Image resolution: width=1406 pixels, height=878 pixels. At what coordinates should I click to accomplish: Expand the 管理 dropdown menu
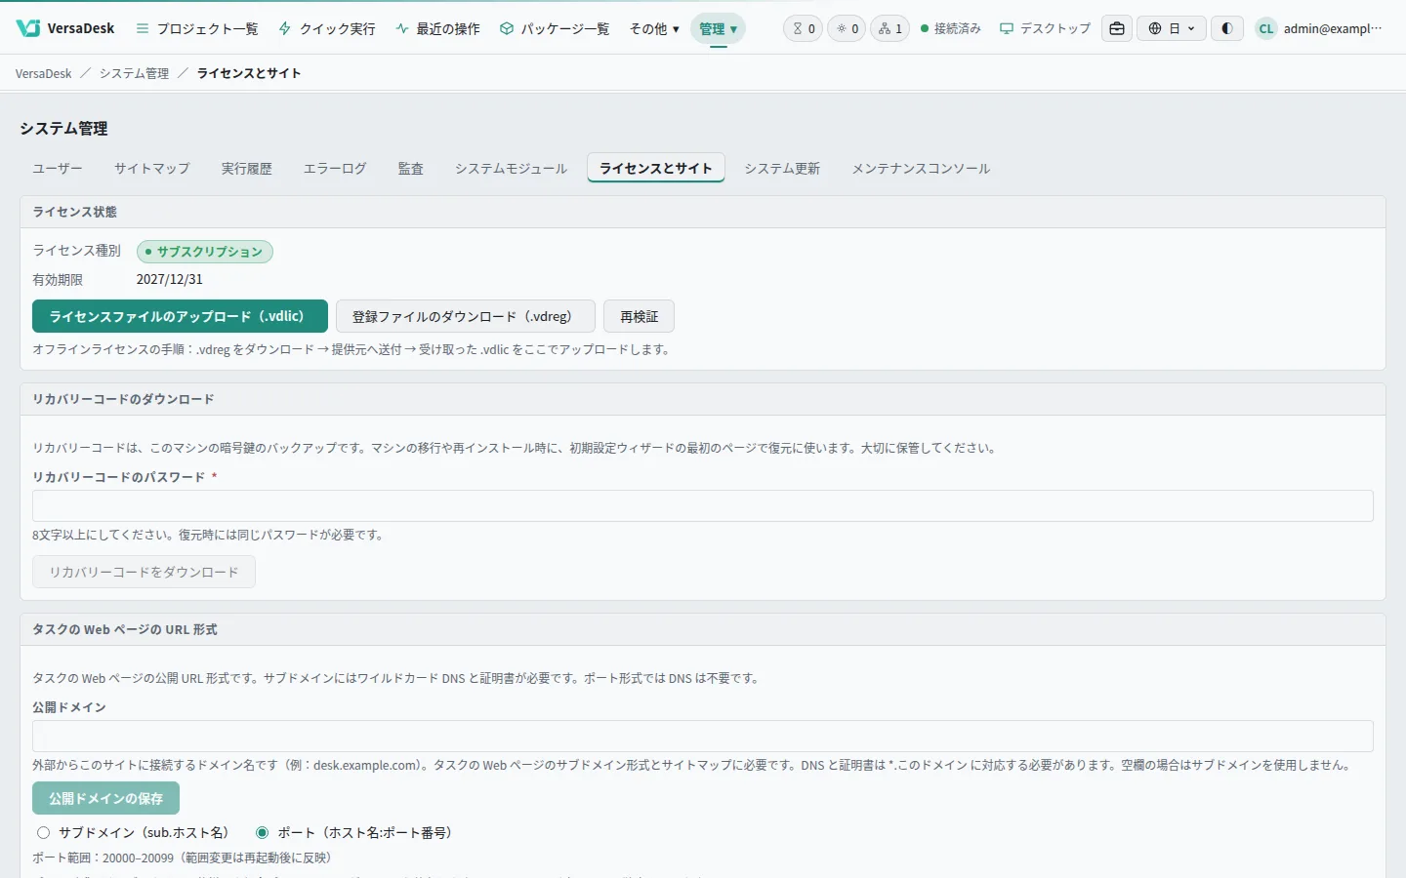click(x=718, y=28)
